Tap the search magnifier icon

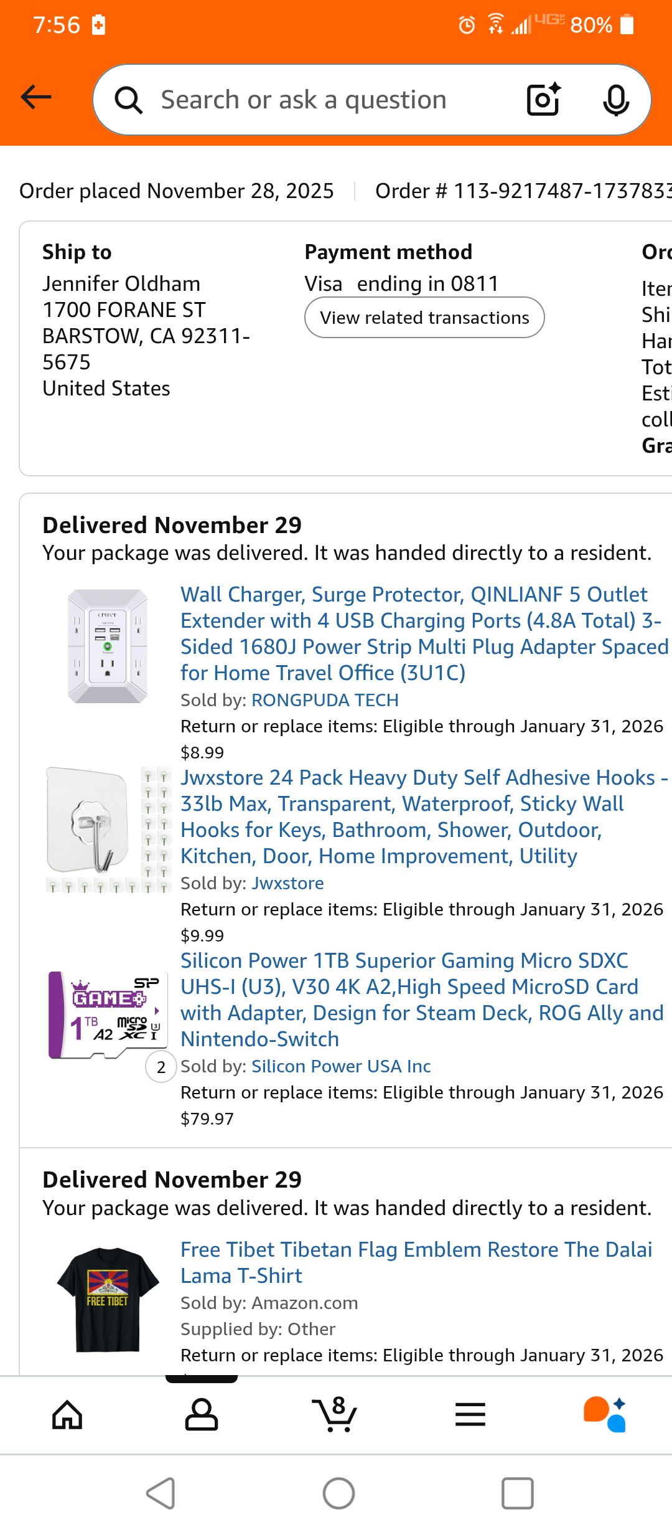click(x=129, y=100)
